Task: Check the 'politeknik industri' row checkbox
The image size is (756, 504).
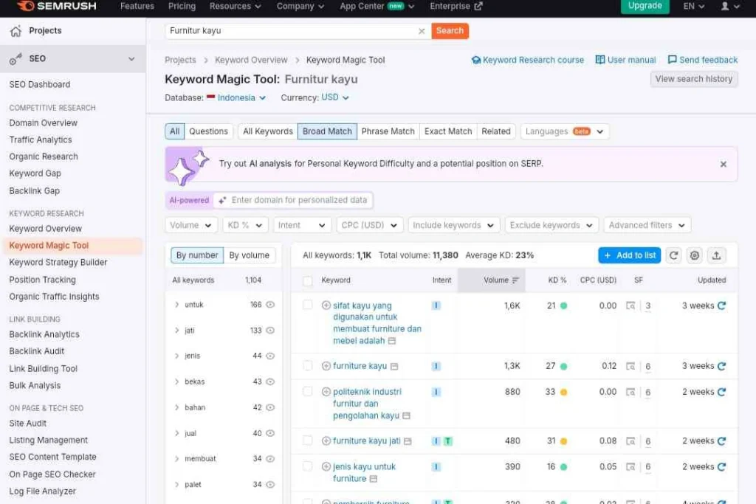Action: [x=308, y=391]
